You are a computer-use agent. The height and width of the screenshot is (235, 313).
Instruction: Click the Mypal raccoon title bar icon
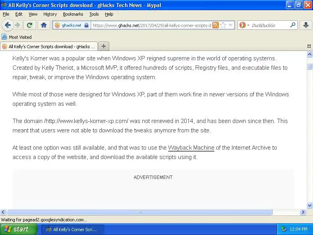pyautogui.click(x=4, y=5)
